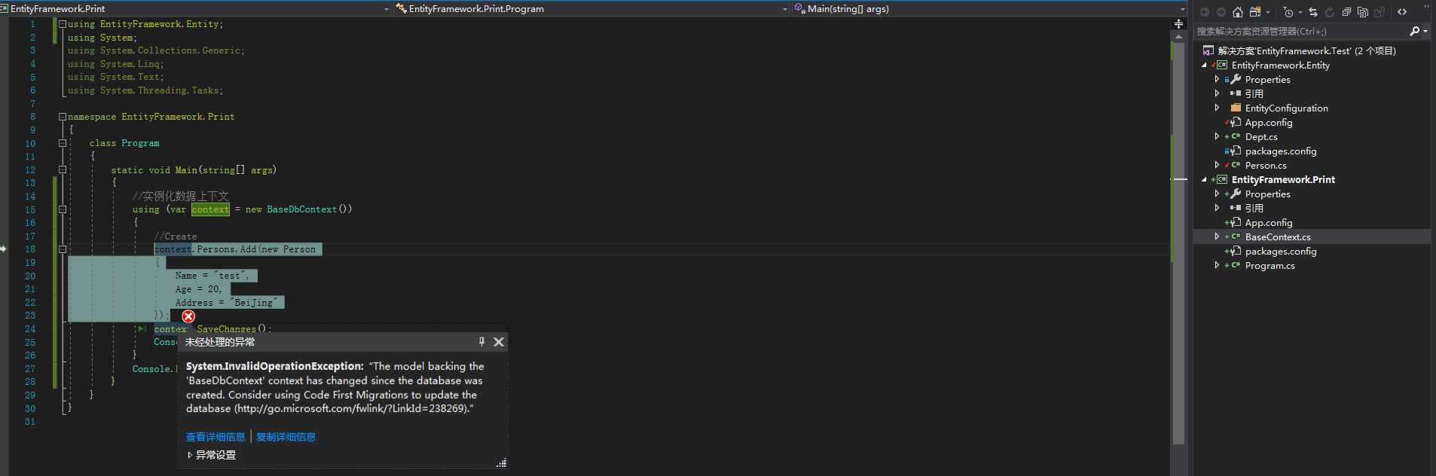The image size is (1436, 476).
Task: Expand the BaseContext.cs node arrow
Action: coord(1217,236)
